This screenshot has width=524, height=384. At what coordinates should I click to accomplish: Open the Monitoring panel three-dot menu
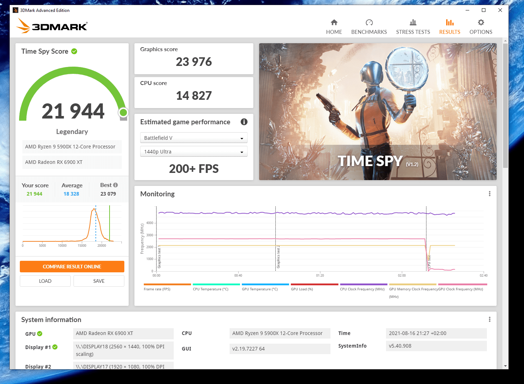pos(489,194)
